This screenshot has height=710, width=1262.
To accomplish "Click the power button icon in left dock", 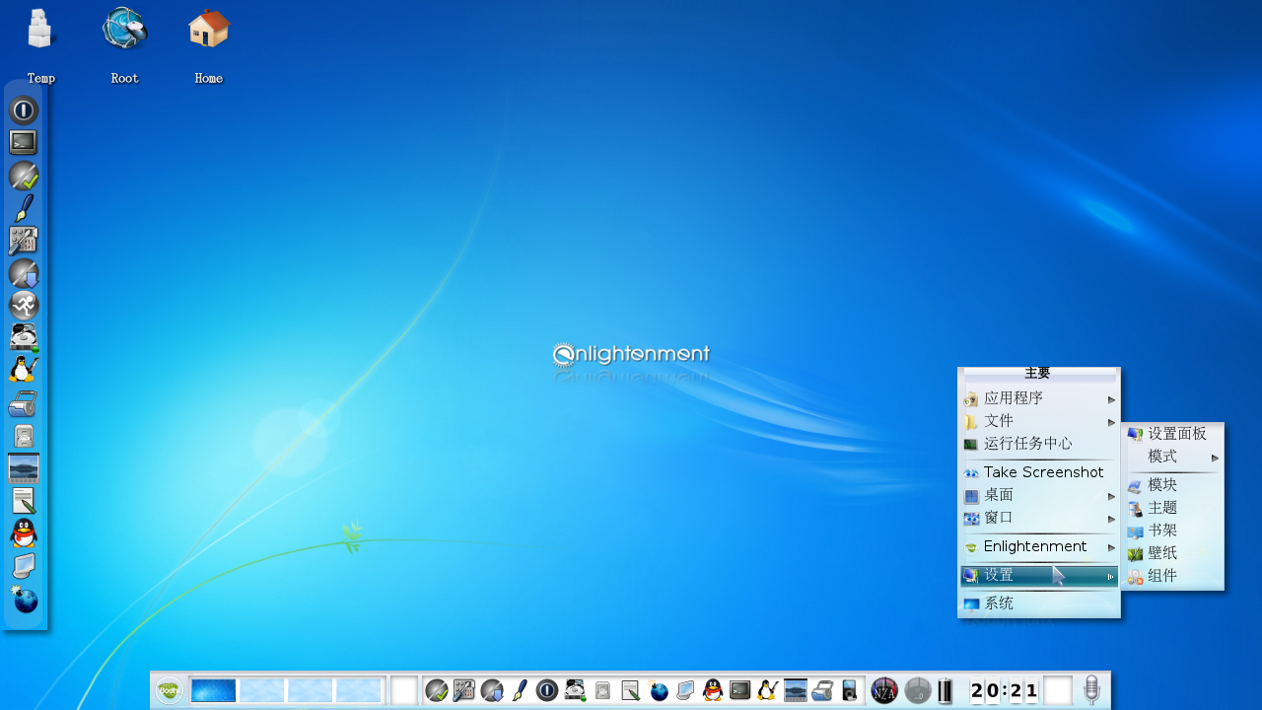I will pyautogui.click(x=24, y=110).
